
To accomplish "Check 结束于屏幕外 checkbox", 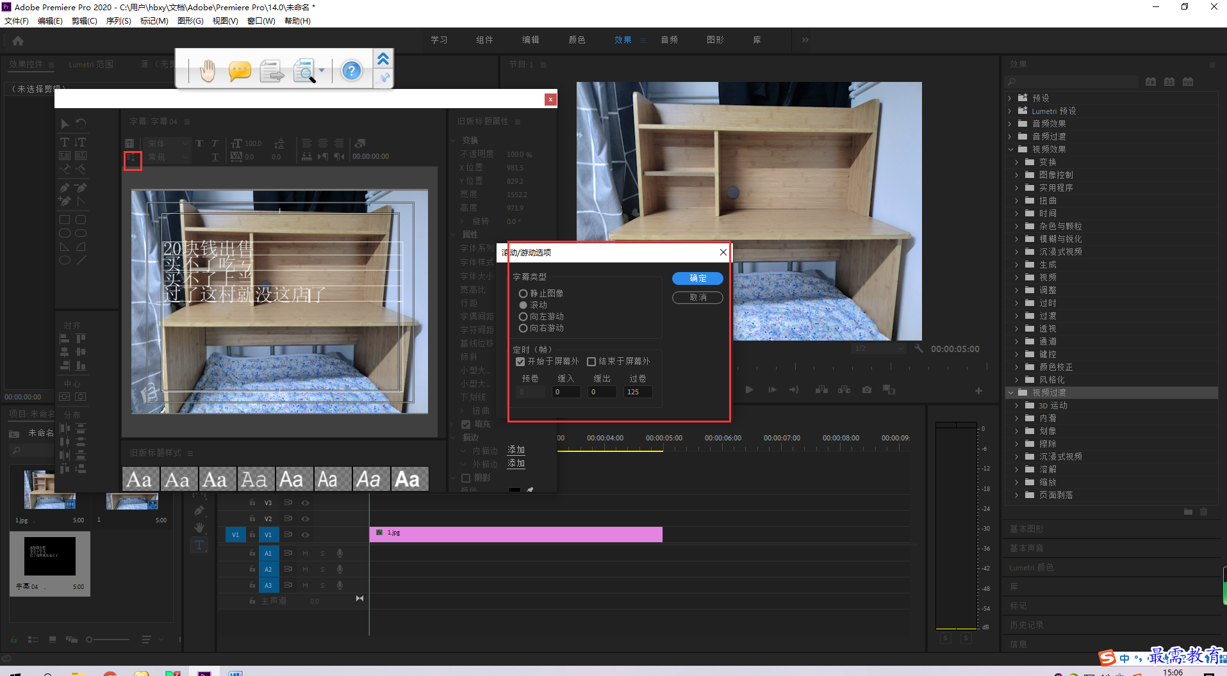I will [x=591, y=362].
